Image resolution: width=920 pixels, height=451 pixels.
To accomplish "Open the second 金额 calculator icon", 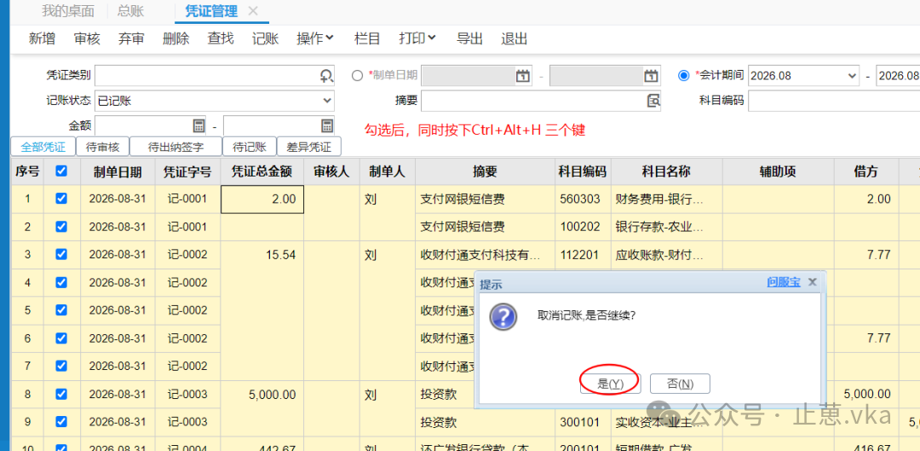I will (327, 125).
